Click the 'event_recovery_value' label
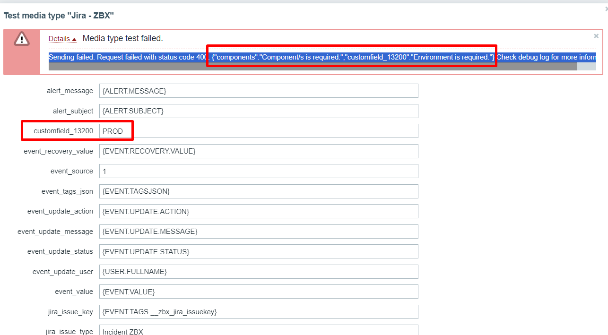 tap(59, 151)
